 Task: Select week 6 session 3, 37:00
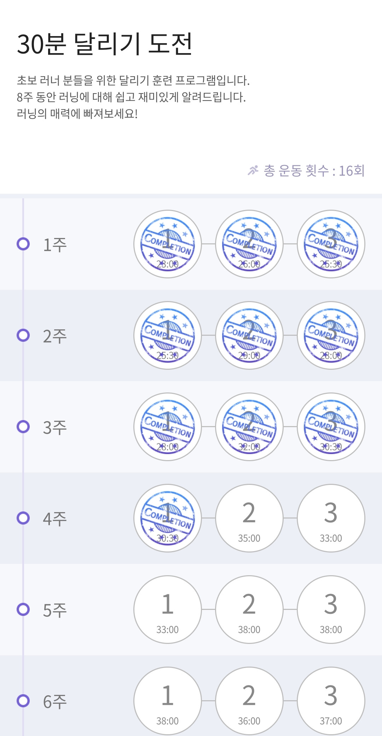[x=331, y=701]
